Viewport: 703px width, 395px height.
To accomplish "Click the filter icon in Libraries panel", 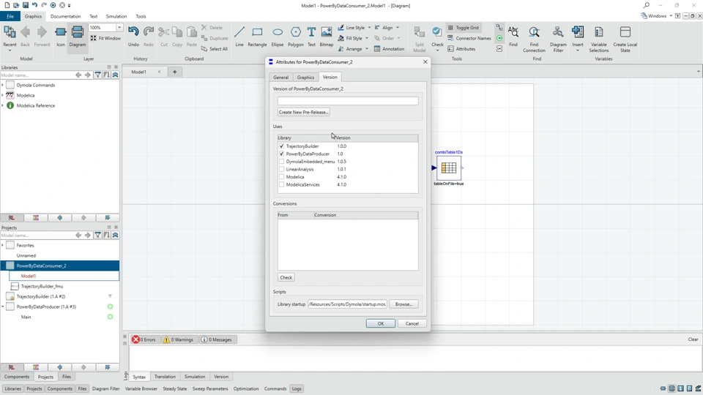I will tap(97, 75).
